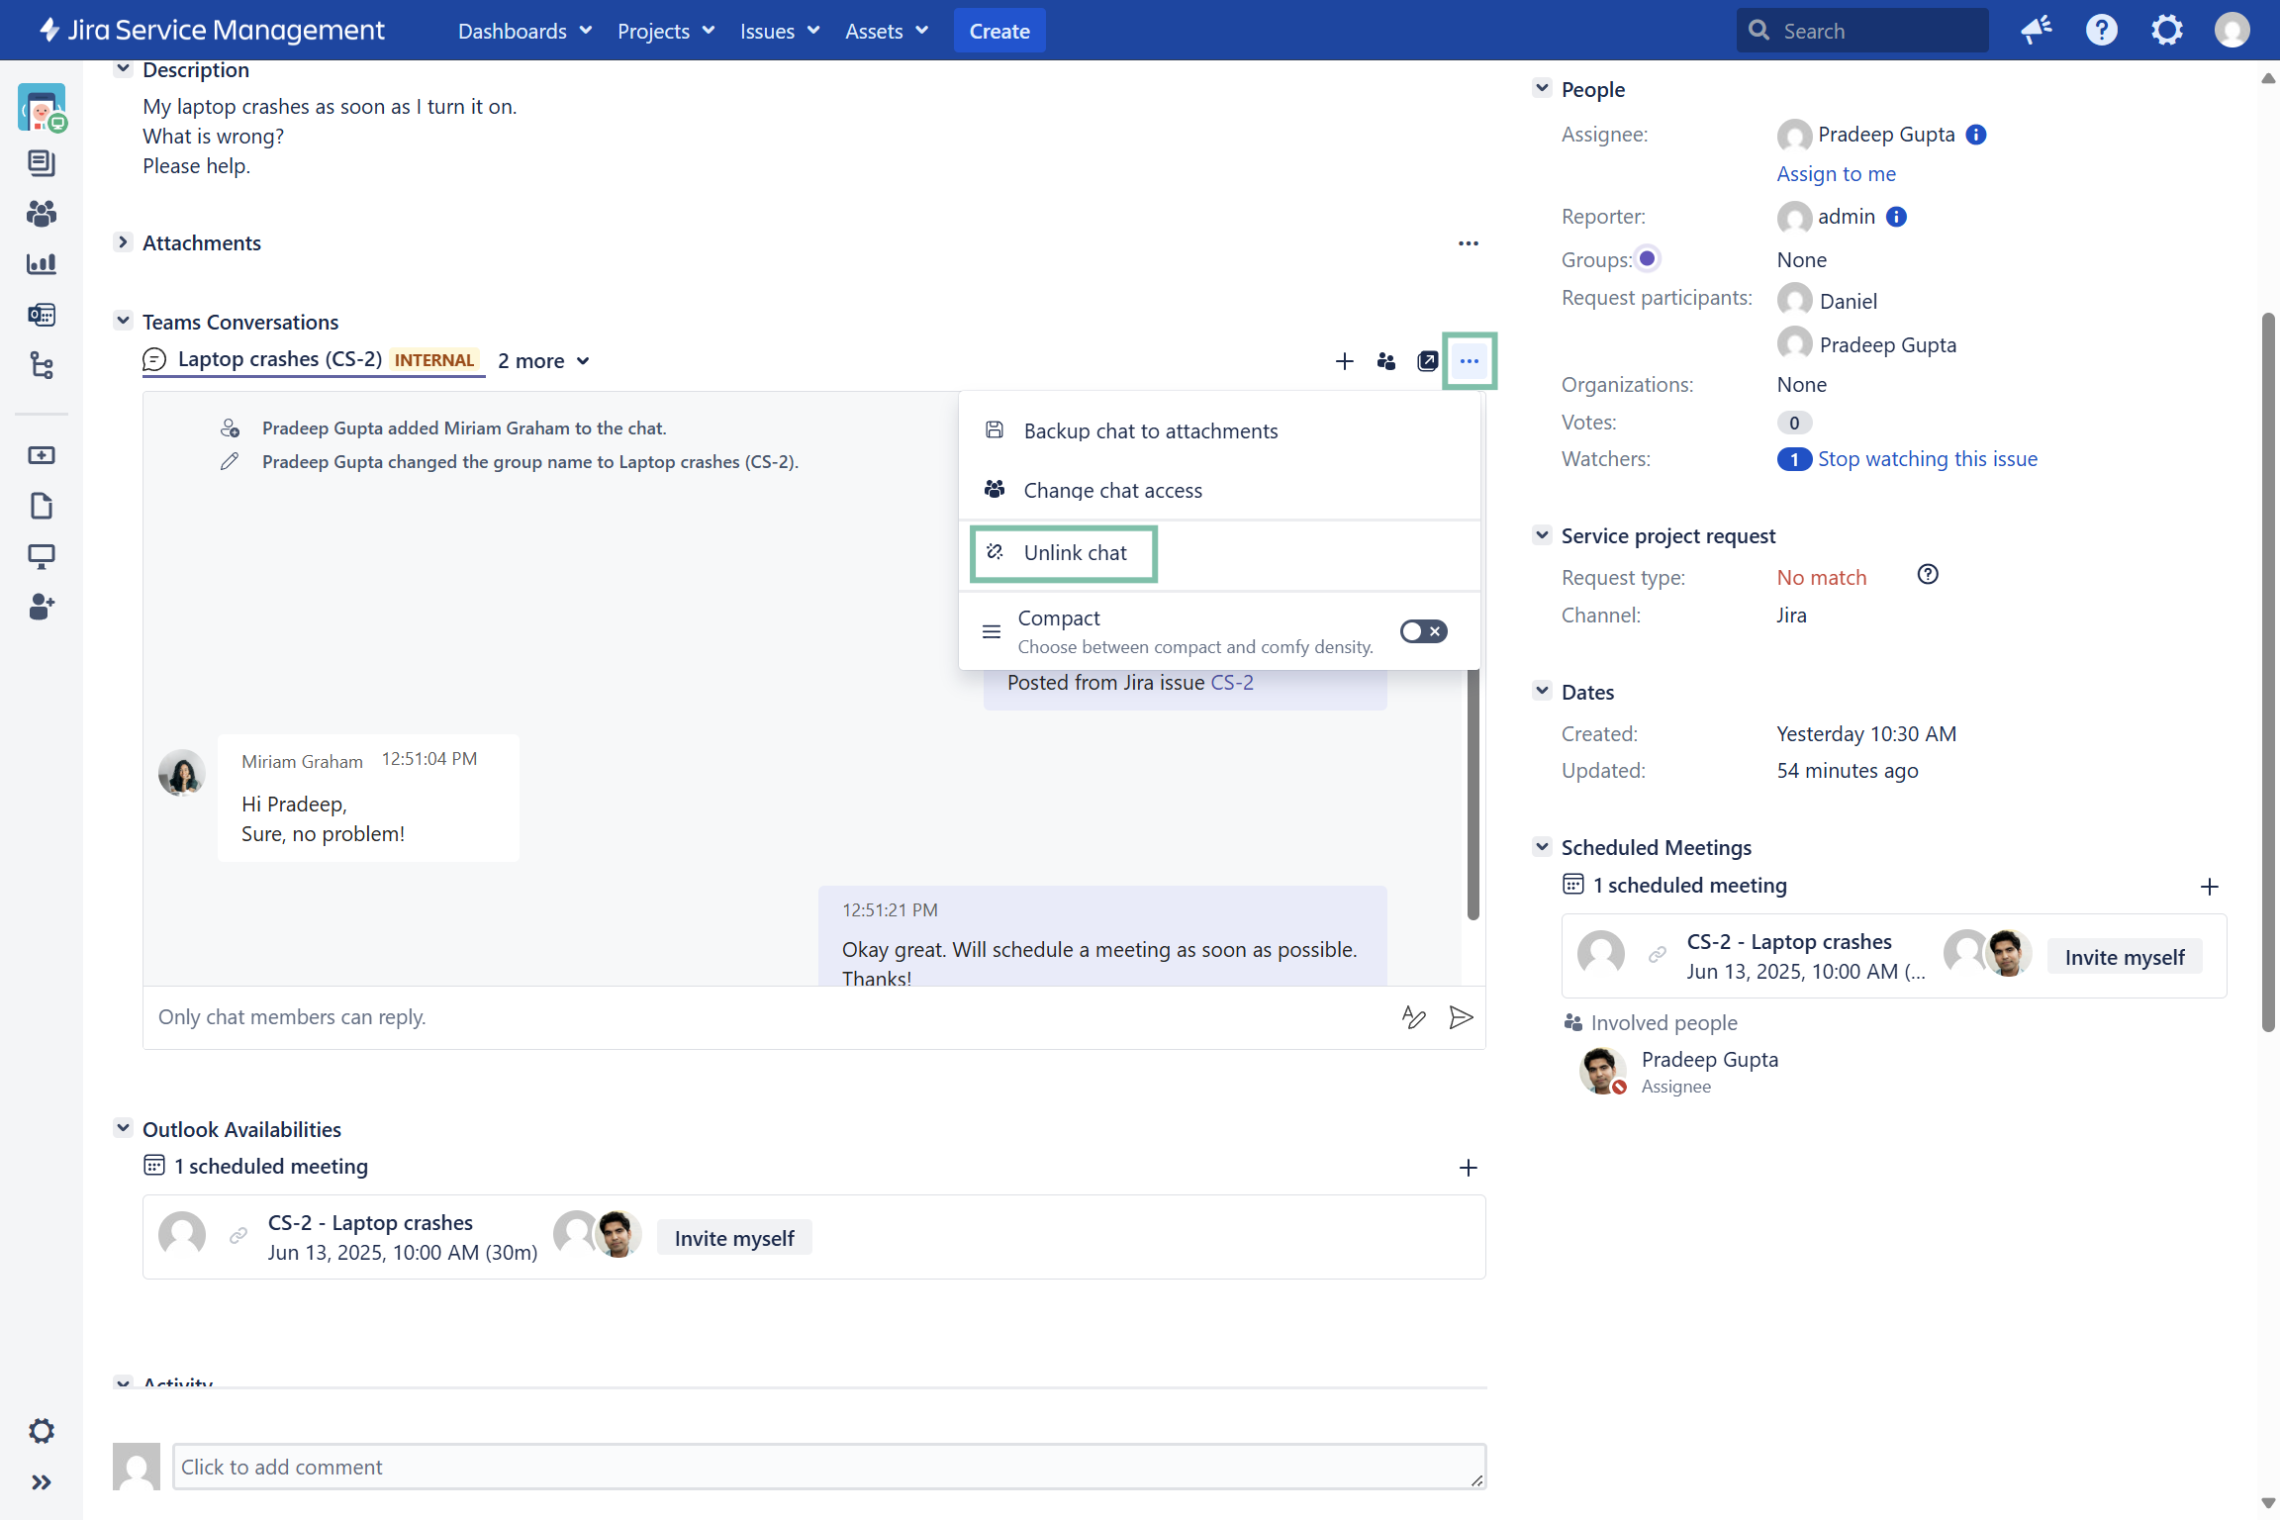The height and width of the screenshot is (1520, 2280).
Task: Open the '2 more' chats dropdown
Action: tap(543, 361)
